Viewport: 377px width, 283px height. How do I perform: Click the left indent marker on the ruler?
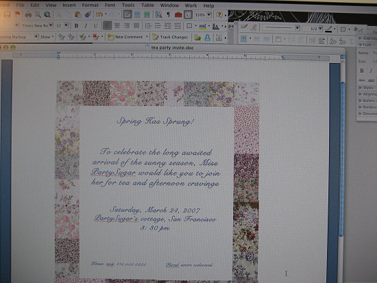[x=58, y=56]
